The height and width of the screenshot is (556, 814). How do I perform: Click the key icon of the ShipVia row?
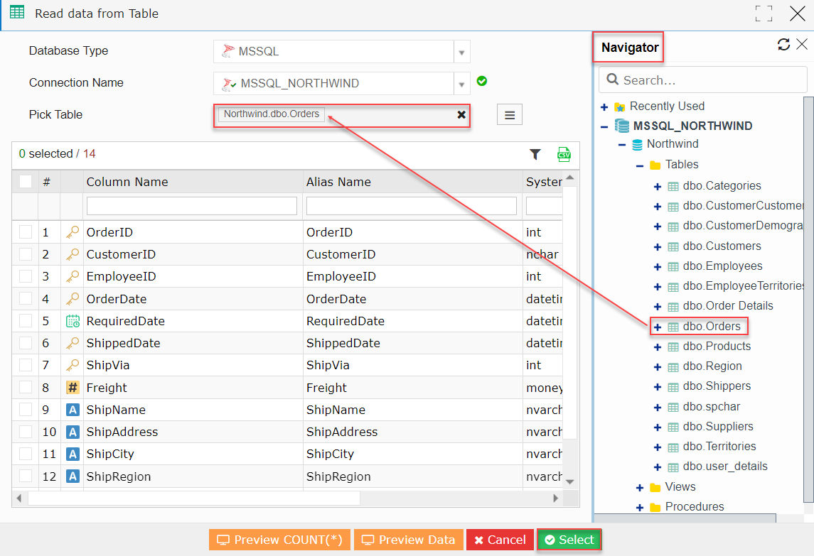point(73,365)
